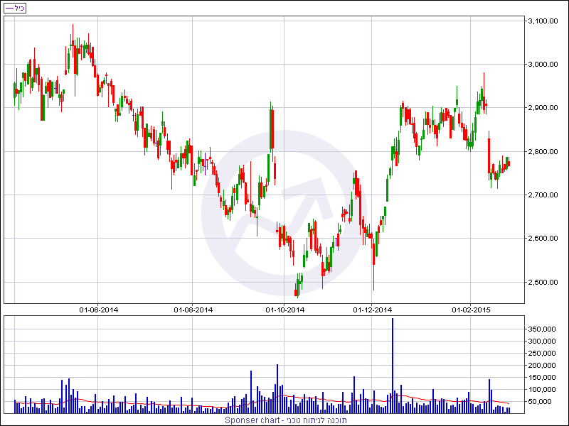
Task: Select the 01-02-2015 date label
Action: pyautogui.click(x=472, y=310)
